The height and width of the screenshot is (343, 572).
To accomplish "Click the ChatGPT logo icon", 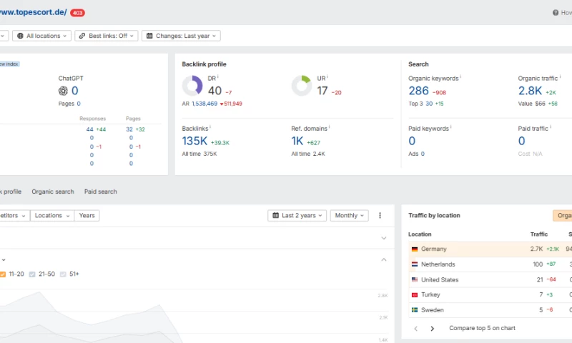I will [63, 91].
